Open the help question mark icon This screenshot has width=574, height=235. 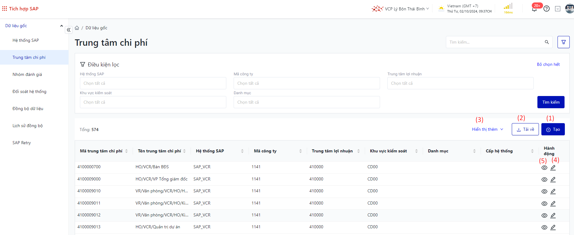pos(547,9)
